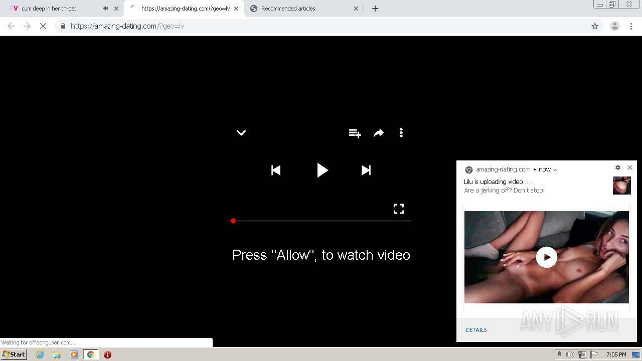This screenshot has height=361, width=642.
Task: Switch to the amazing-dating.com tab
Action: tap(184, 9)
